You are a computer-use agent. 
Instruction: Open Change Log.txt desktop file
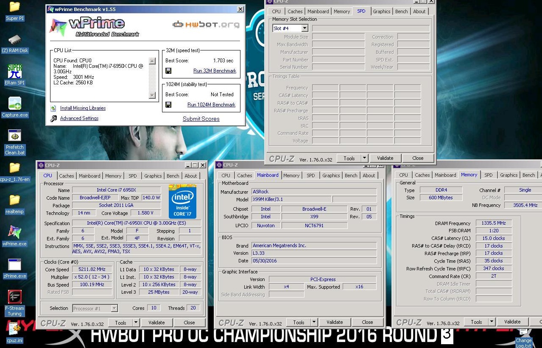[523, 338]
